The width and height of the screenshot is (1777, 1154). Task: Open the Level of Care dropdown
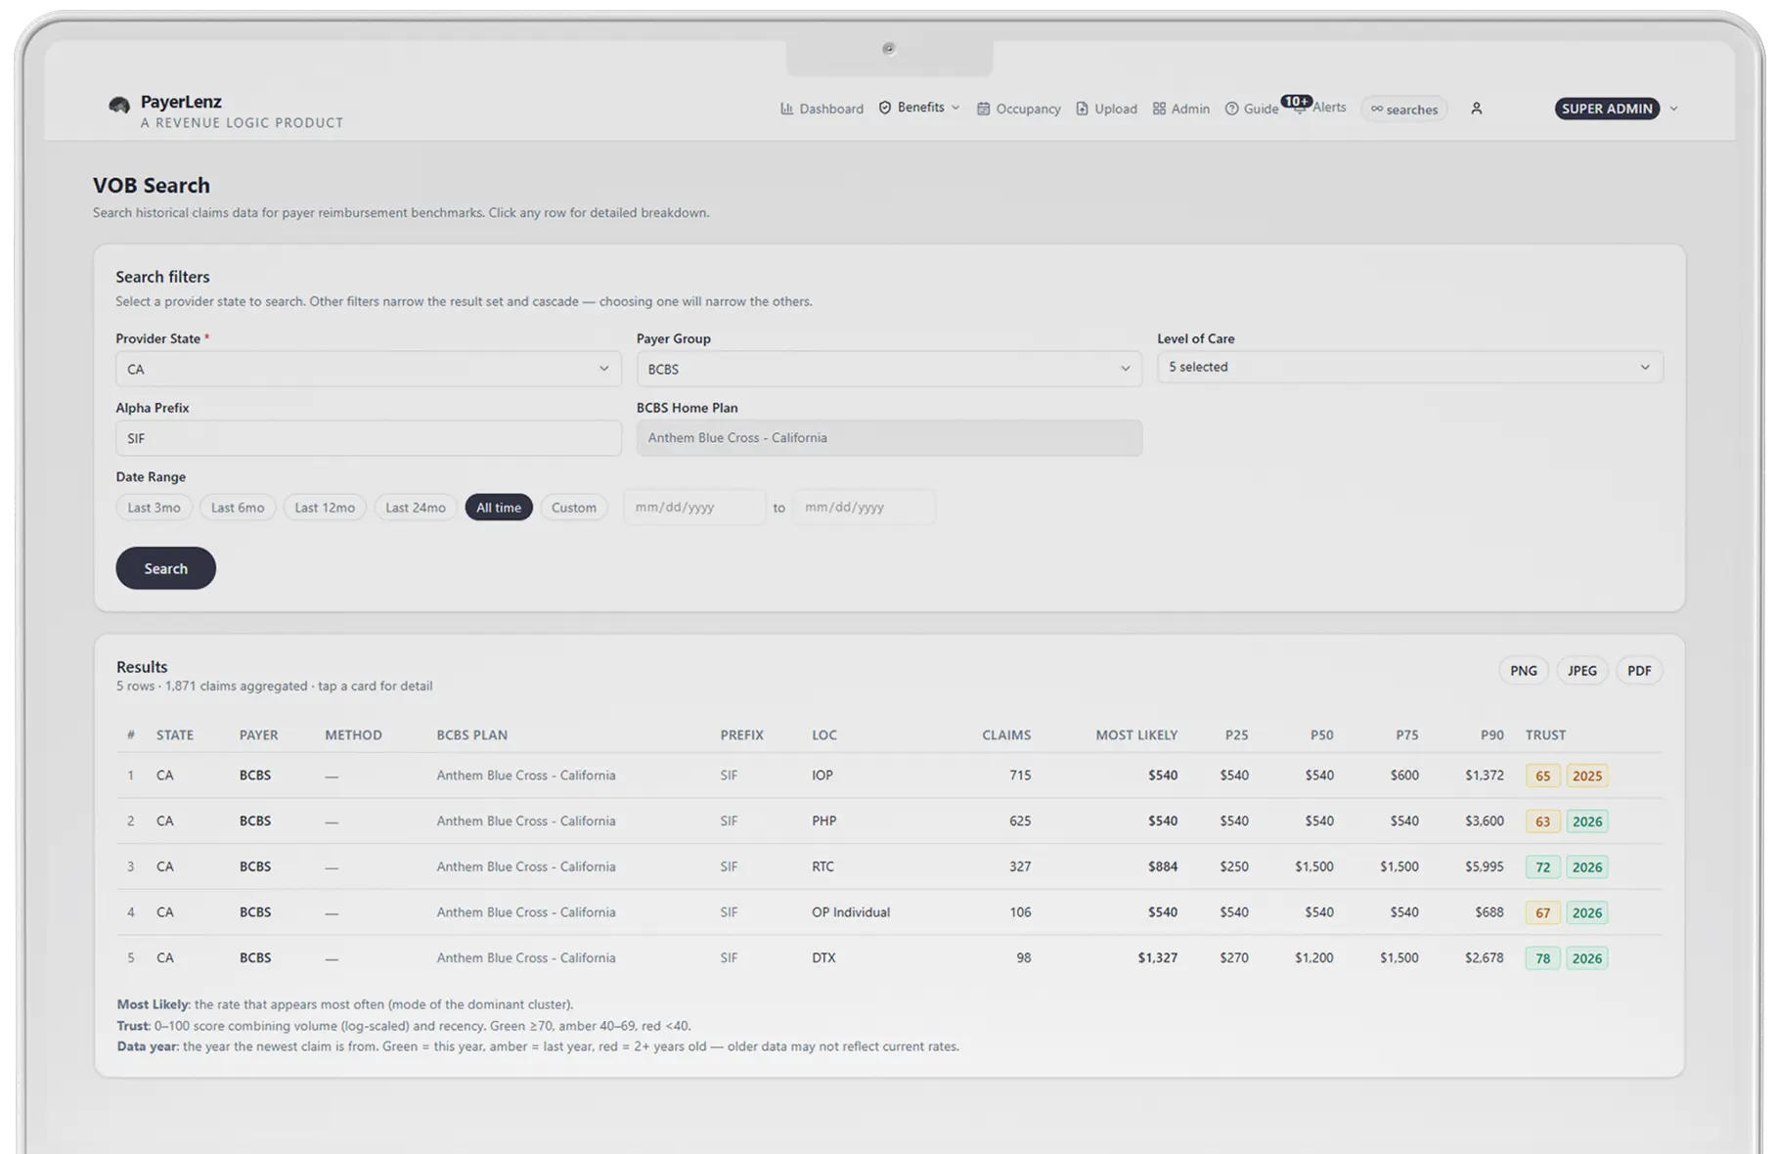click(x=1409, y=367)
